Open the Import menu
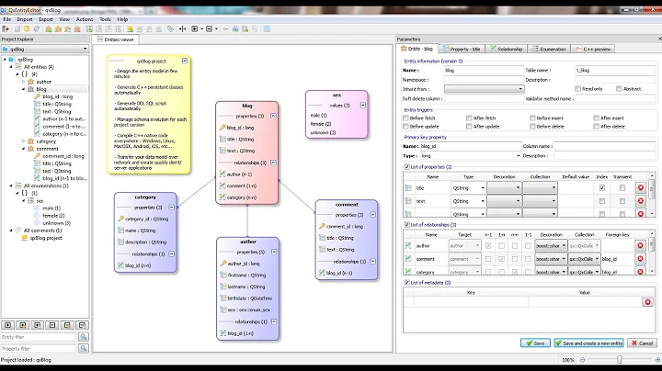The width and height of the screenshot is (662, 371). (25, 19)
